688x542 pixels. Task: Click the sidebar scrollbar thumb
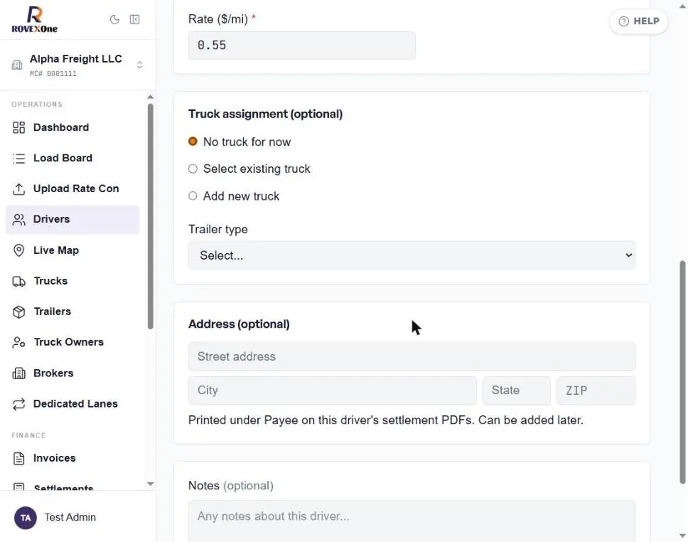tap(151, 216)
